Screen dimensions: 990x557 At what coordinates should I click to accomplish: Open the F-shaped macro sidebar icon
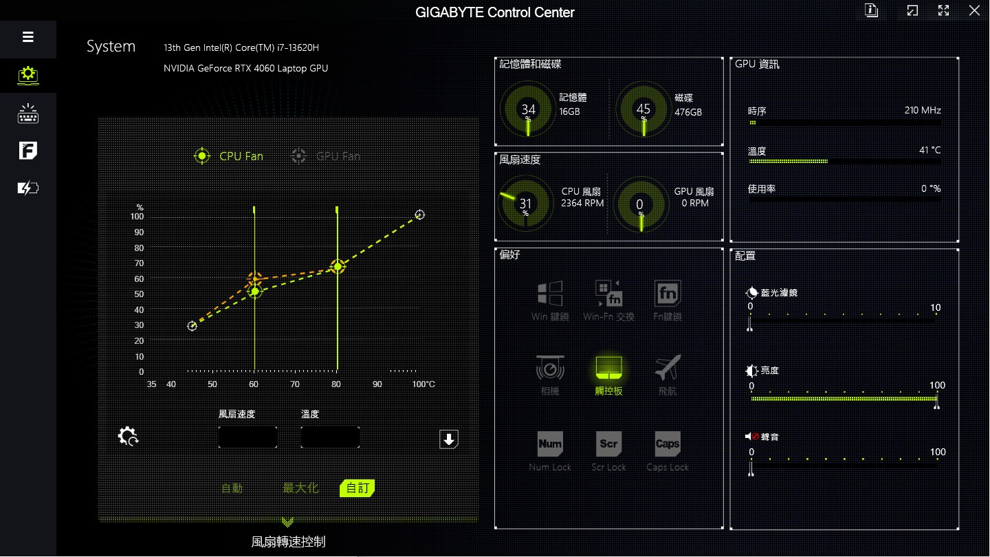pyautogui.click(x=28, y=151)
